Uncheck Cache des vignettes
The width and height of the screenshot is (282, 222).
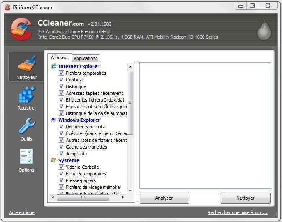pyautogui.click(x=61, y=147)
